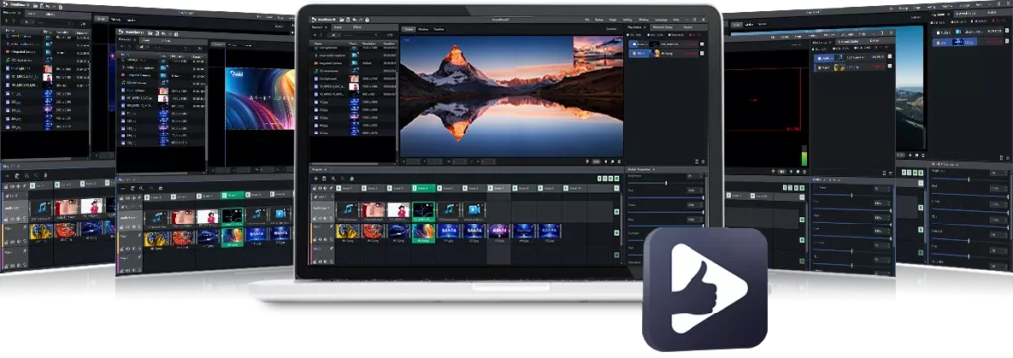Click the bell icon in Program toolbar
The width and height of the screenshot is (1013, 358).
pos(352,178)
